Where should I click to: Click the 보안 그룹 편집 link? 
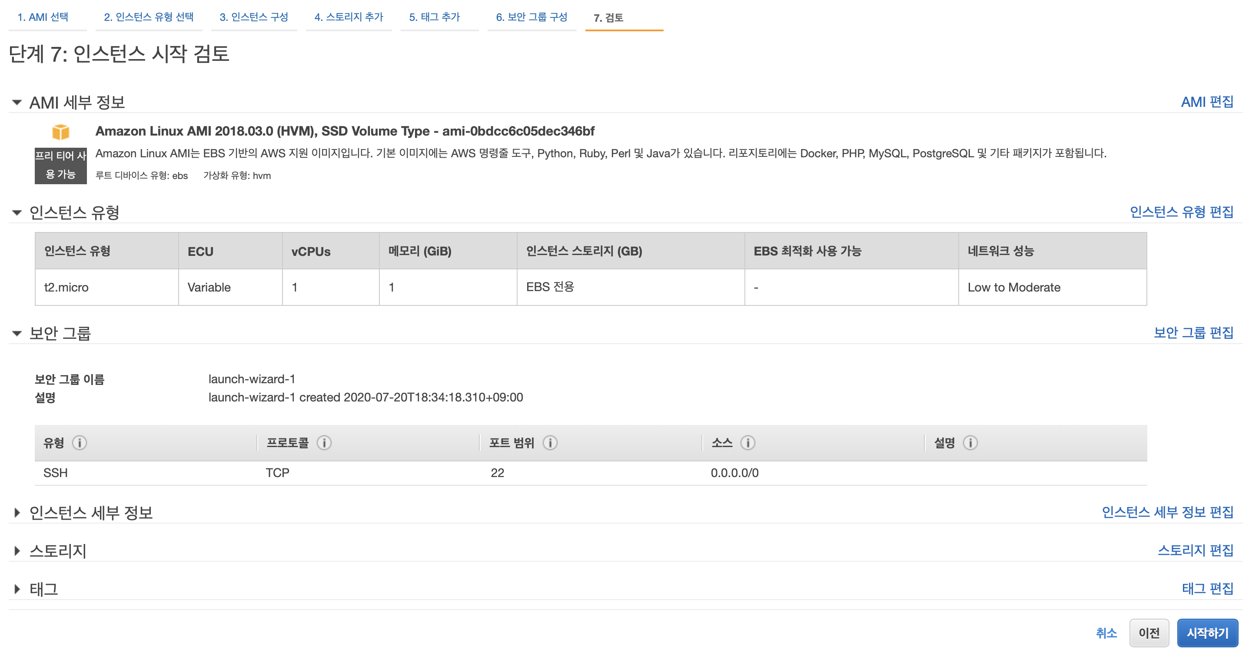click(x=1193, y=332)
